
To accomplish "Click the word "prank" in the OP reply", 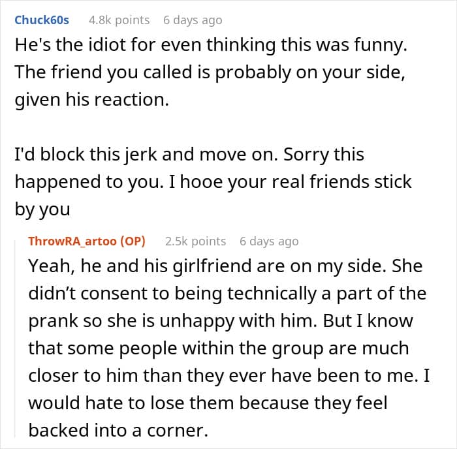I will point(54,321).
